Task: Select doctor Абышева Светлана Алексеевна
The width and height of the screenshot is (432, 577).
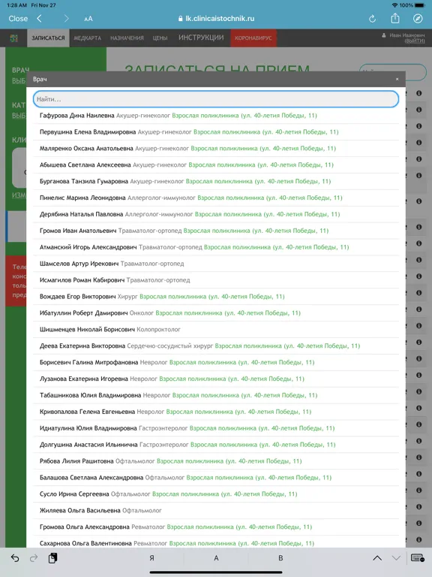Action: (x=216, y=165)
